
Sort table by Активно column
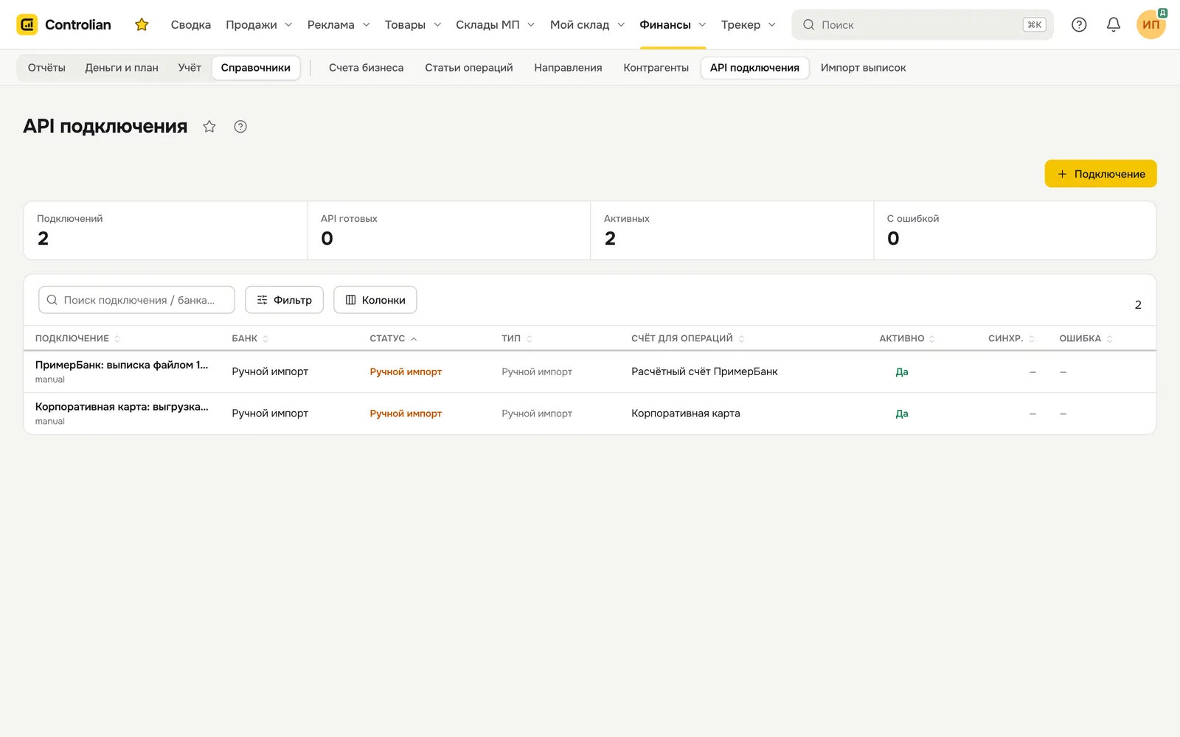point(907,338)
